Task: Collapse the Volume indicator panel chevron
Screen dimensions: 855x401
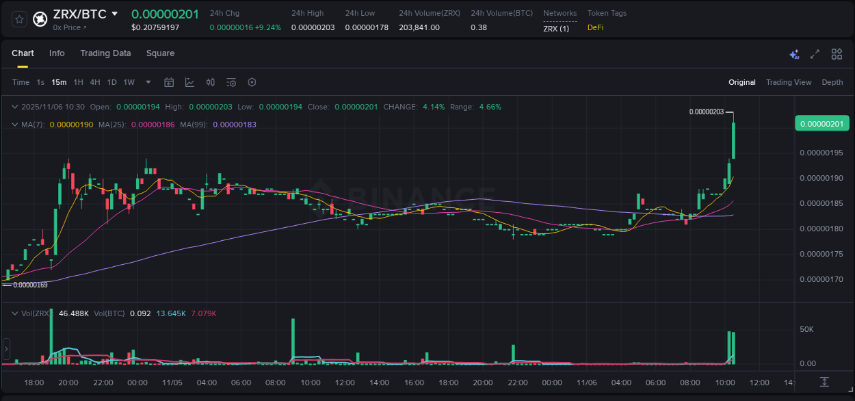Action: pyautogui.click(x=15, y=313)
